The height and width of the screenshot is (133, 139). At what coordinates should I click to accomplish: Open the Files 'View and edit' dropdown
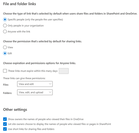(x=35, y=84)
